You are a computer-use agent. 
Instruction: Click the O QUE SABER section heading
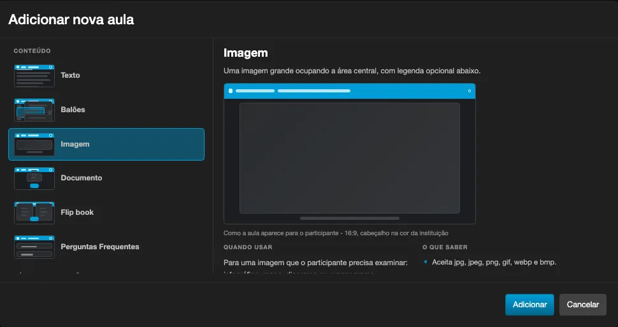click(445, 247)
